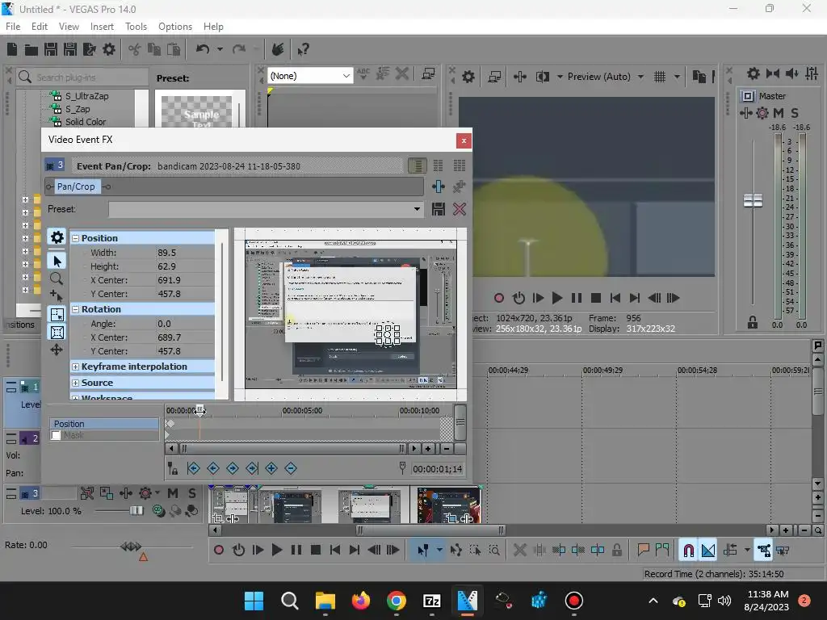
Task: Click the Width value field 89.5
Action: (x=185, y=253)
